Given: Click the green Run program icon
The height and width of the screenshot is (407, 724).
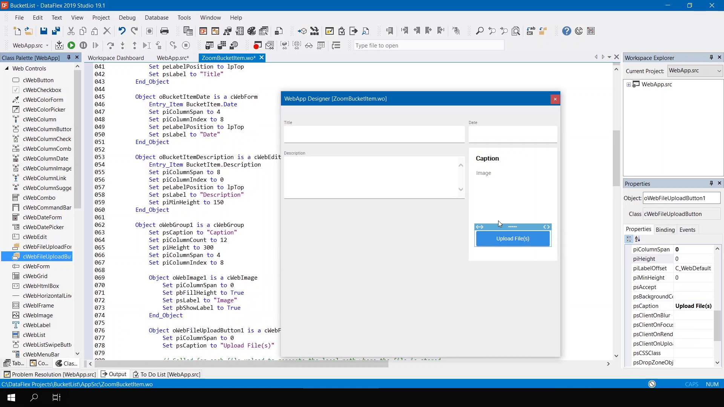Looking at the screenshot, I should pyautogui.click(x=71, y=45).
